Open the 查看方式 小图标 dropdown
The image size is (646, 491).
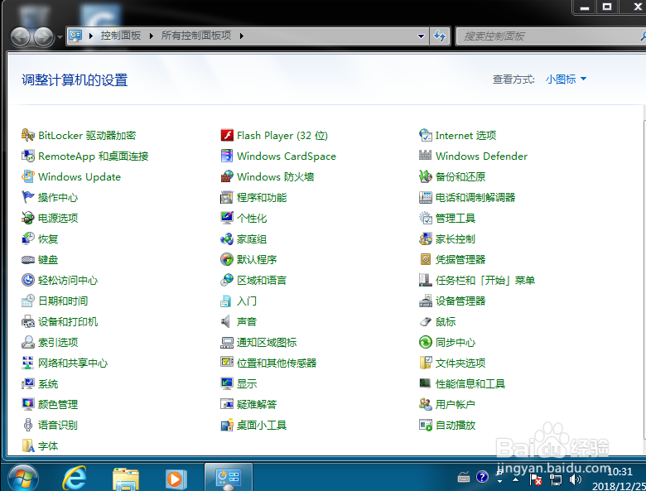pos(566,79)
